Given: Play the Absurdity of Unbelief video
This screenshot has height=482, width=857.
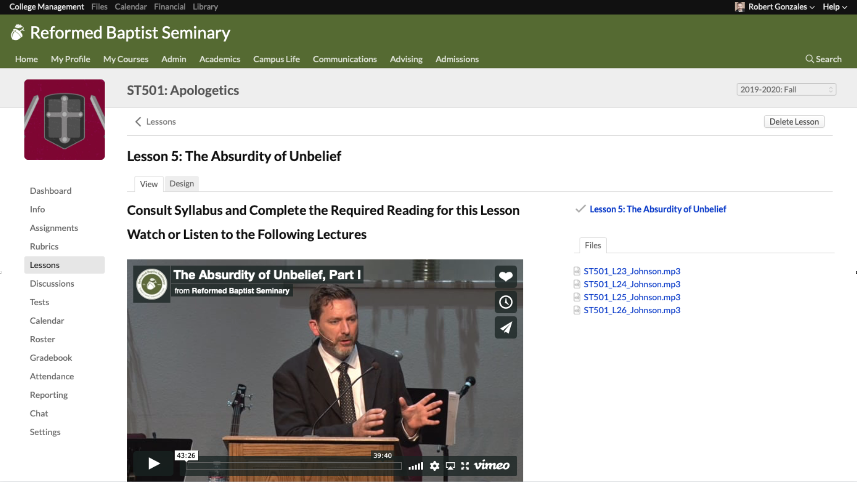Looking at the screenshot, I should (153, 464).
